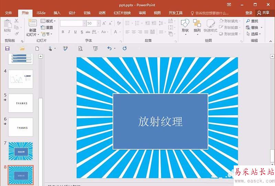Justify the paragraph text
The width and height of the screenshot is (275, 186).
point(146,32)
